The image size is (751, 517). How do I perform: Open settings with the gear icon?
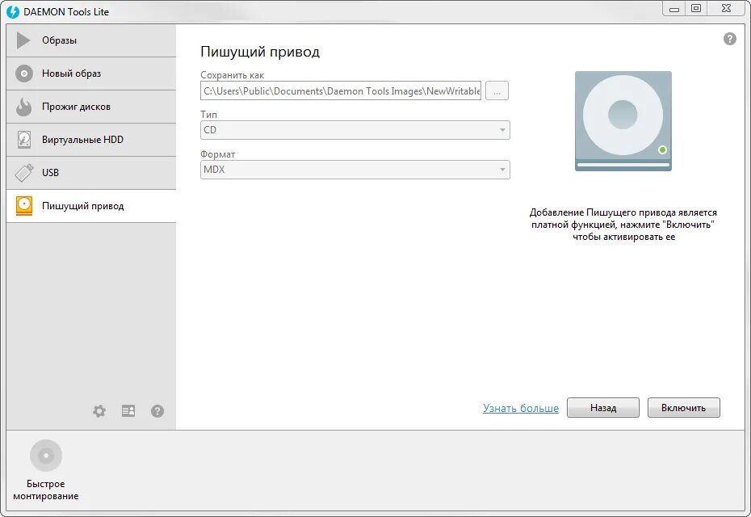(x=99, y=410)
